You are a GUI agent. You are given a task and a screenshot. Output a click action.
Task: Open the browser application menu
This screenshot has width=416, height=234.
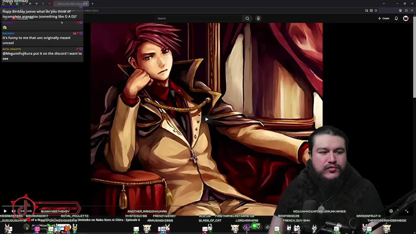[x=412, y=10]
